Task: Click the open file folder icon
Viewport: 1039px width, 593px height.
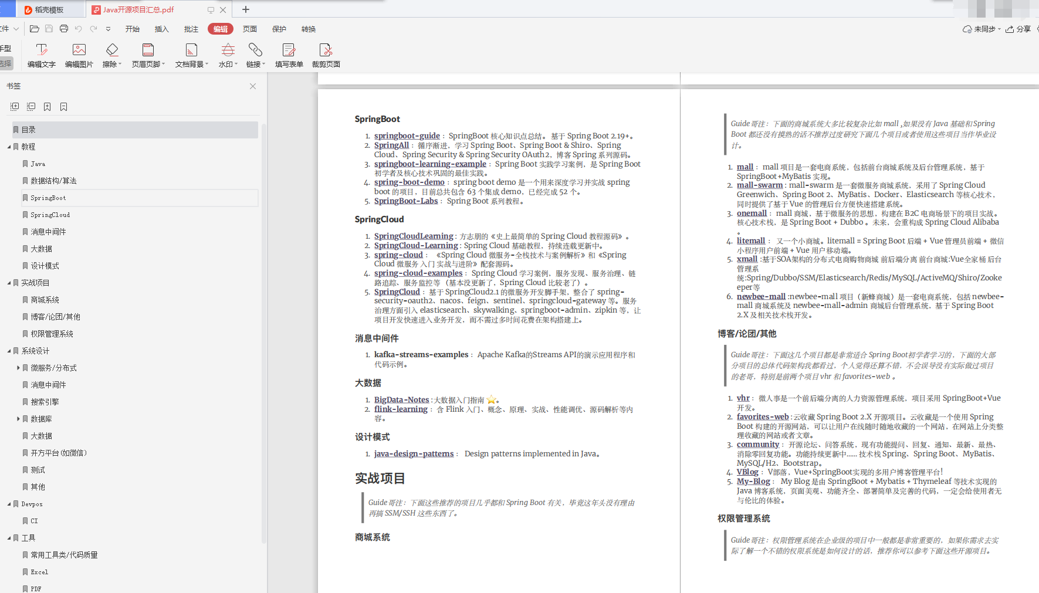Action: (x=35, y=29)
